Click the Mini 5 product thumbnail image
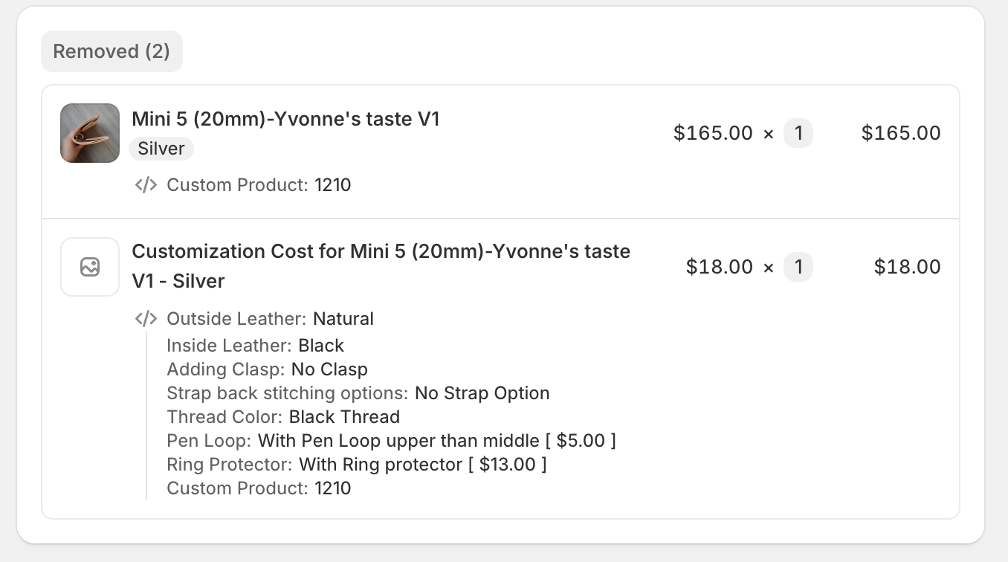This screenshot has height=562, width=1008. (90, 133)
